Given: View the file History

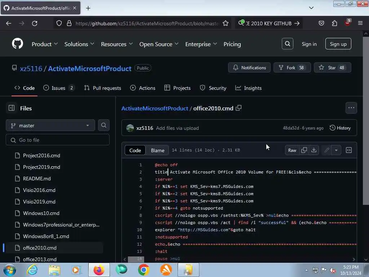Looking at the screenshot, I should click(340, 128).
